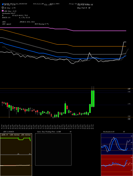The width and height of the screenshot is (133, 176).
Task: Click the 'CL: 1.97' closing price text
Action: click(x=48, y=5)
